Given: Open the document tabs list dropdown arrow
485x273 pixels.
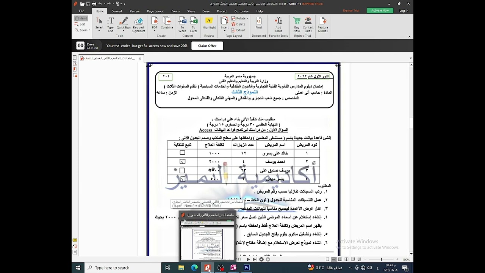Looking at the screenshot, I should 411,58.
